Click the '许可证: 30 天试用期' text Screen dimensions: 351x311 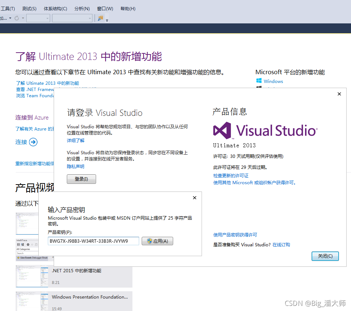(x=248, y=156)
